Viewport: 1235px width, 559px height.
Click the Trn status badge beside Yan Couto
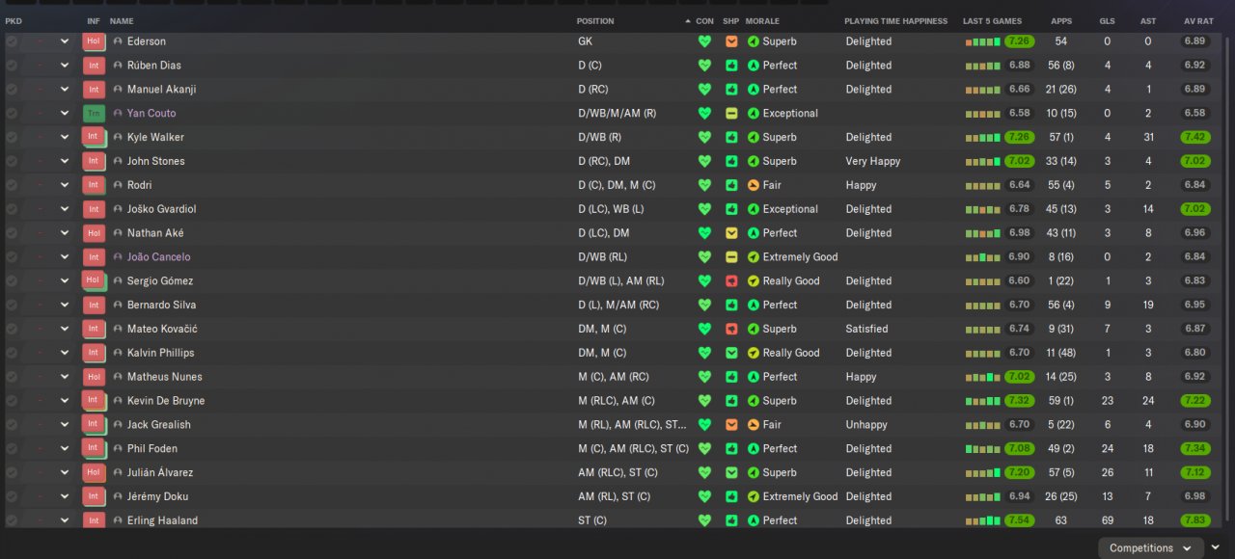pyautogui.click(x=93, y=114)
